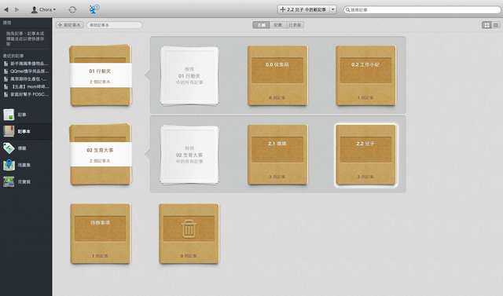Select the 2.2 兒子 notebook

click(x=365, y=155)
